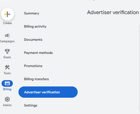Click the Billing label in sidebar
Screen dimensions: 140x114
click(7, 89)
